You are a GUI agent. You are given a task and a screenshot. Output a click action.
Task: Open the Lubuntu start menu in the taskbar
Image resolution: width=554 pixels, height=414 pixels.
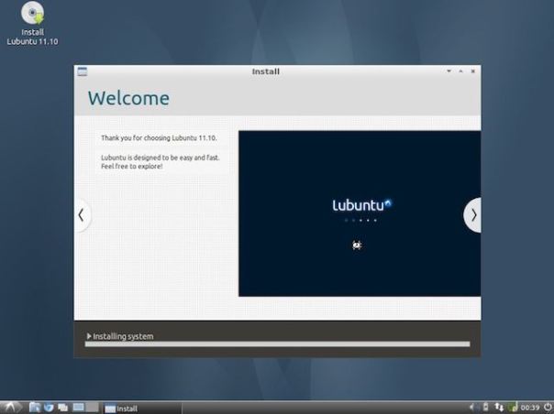point(11,408)
